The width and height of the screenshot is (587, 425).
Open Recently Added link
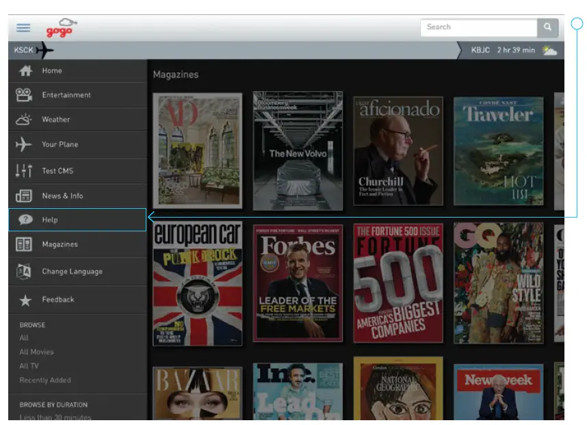[x=45, y=380]
